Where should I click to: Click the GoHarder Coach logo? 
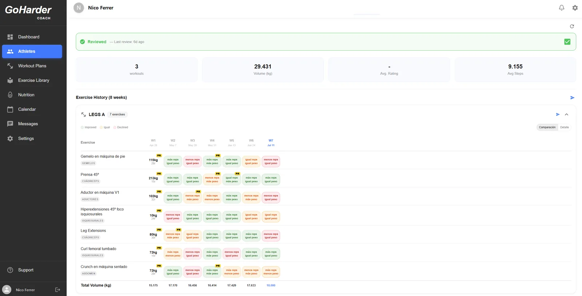28,12
